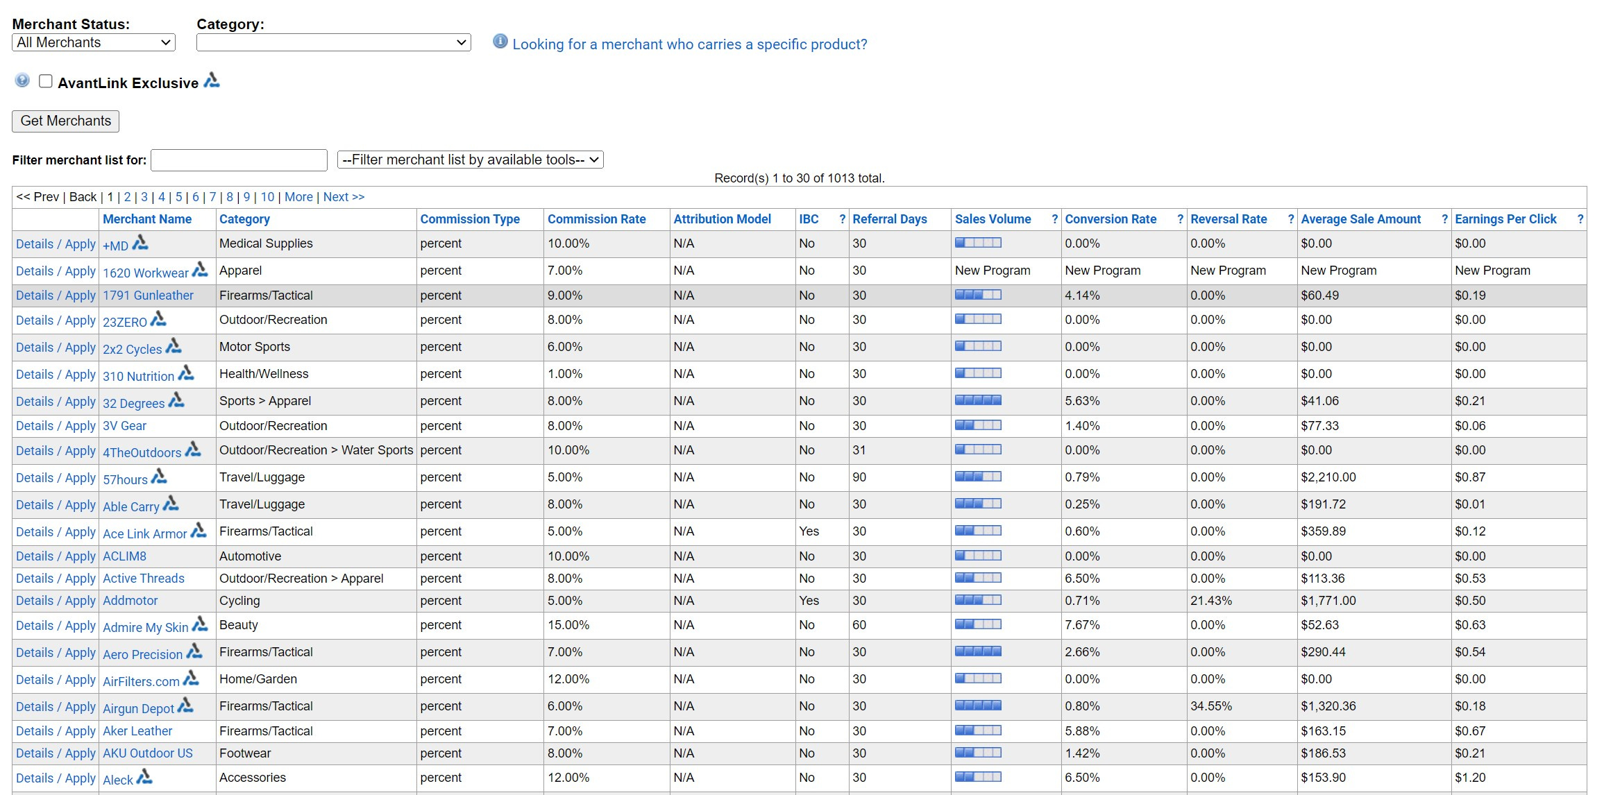Click question mark help in Earnings Per Click header
The image size is (1604, 795).
point(1580,219)
